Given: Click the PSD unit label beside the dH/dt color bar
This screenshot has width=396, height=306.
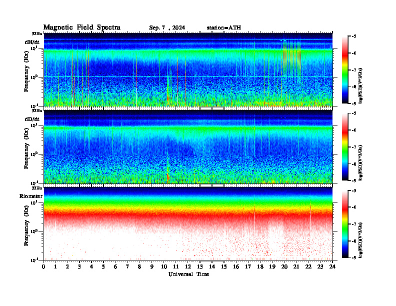Looking at the screenshot, I should pos(361,85).
